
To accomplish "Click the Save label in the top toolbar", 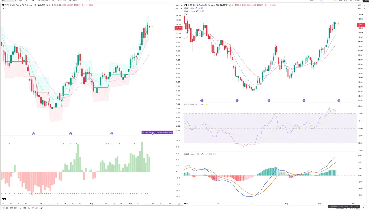I will coord(321,1).
